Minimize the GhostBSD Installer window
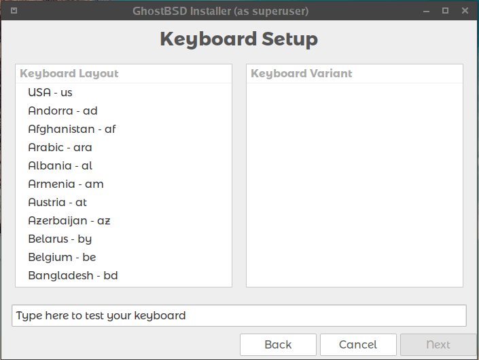 point(426,11)
